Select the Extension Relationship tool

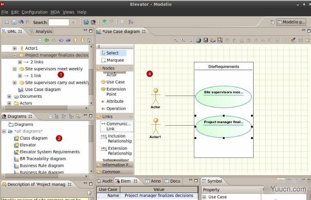117,151
